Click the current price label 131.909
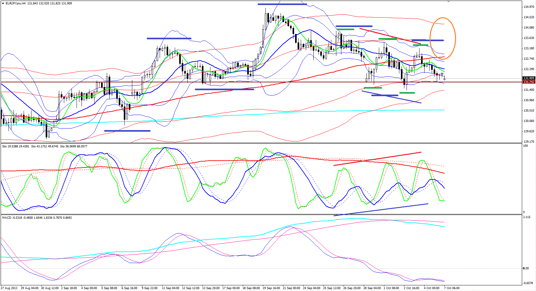 (x=529, y=78)
